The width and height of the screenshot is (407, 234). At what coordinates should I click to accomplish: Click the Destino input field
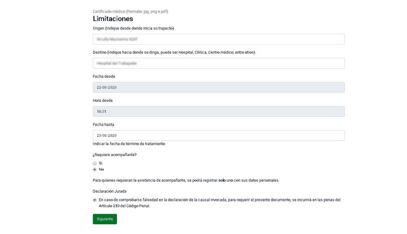pyautogui.click(x=218, y=63)
